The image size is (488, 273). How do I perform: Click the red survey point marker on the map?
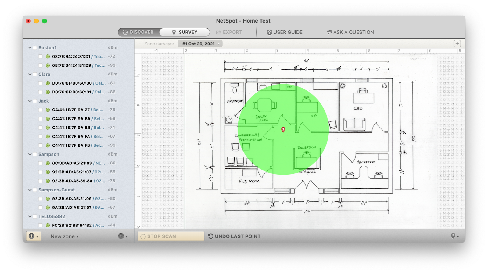(x=283, y=130)
